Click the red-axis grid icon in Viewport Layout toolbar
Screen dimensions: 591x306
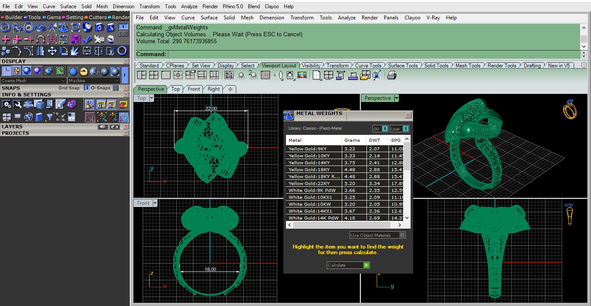point(266,75)
